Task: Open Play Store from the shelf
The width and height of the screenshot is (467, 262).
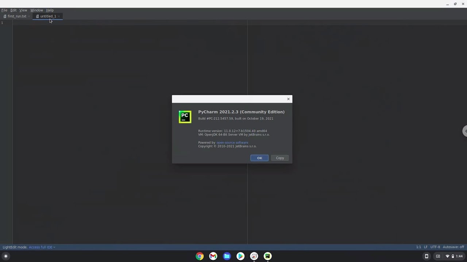Action: coord(240,256)
